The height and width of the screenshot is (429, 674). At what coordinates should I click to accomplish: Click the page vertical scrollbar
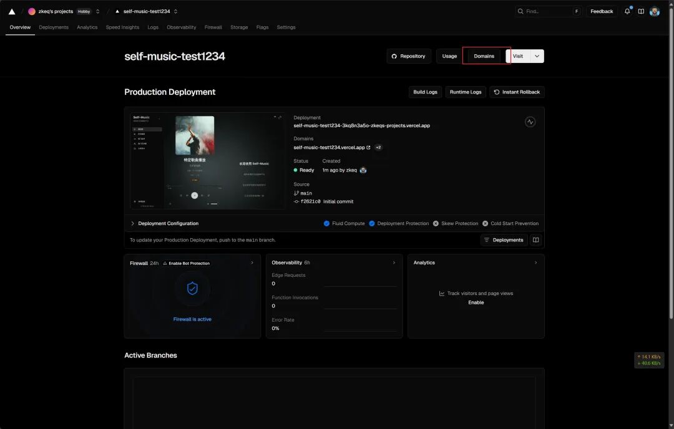pyautogui.click(x=671, y=163)
